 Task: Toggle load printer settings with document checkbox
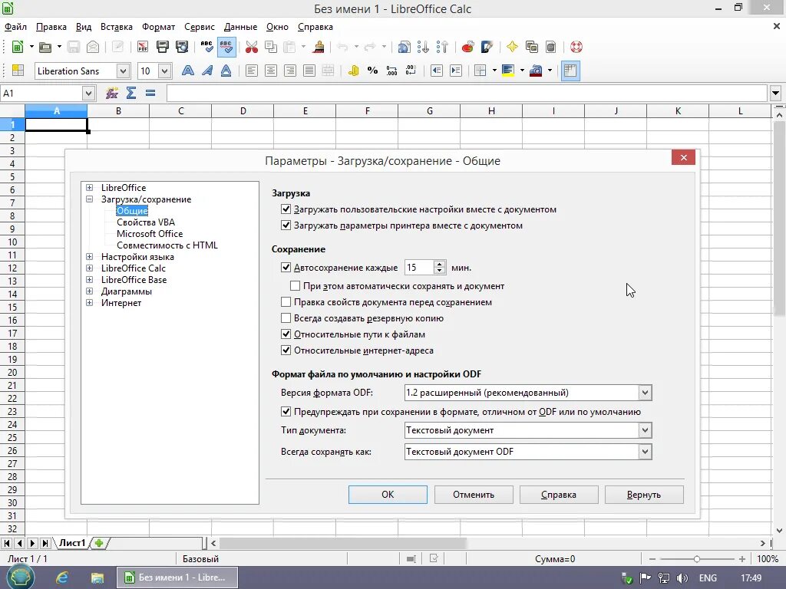pyautogui.click(x=286, y=225)
